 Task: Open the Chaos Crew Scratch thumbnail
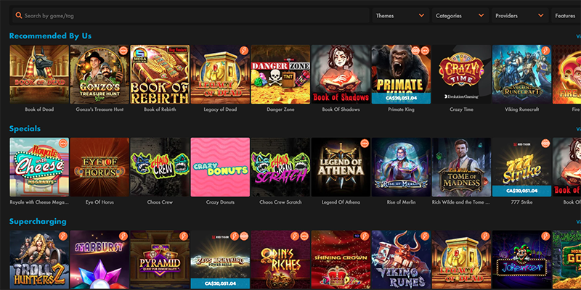click(280, 167)
